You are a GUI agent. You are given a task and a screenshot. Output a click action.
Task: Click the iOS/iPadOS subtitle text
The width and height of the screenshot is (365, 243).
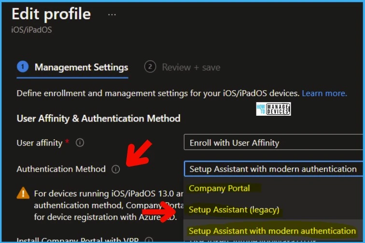(31, 30)
